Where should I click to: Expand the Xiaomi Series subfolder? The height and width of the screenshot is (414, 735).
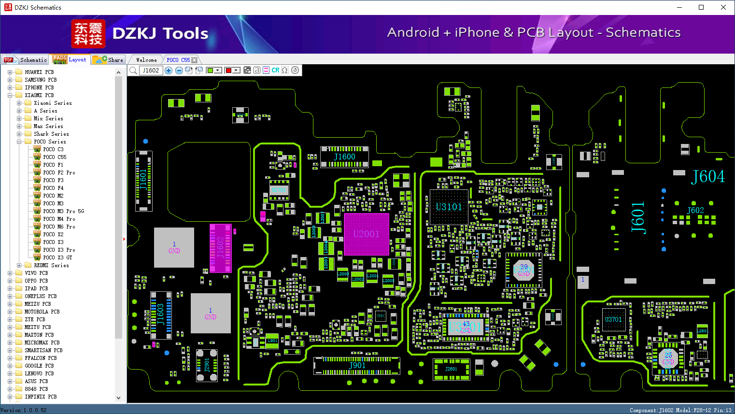[19, 103]
